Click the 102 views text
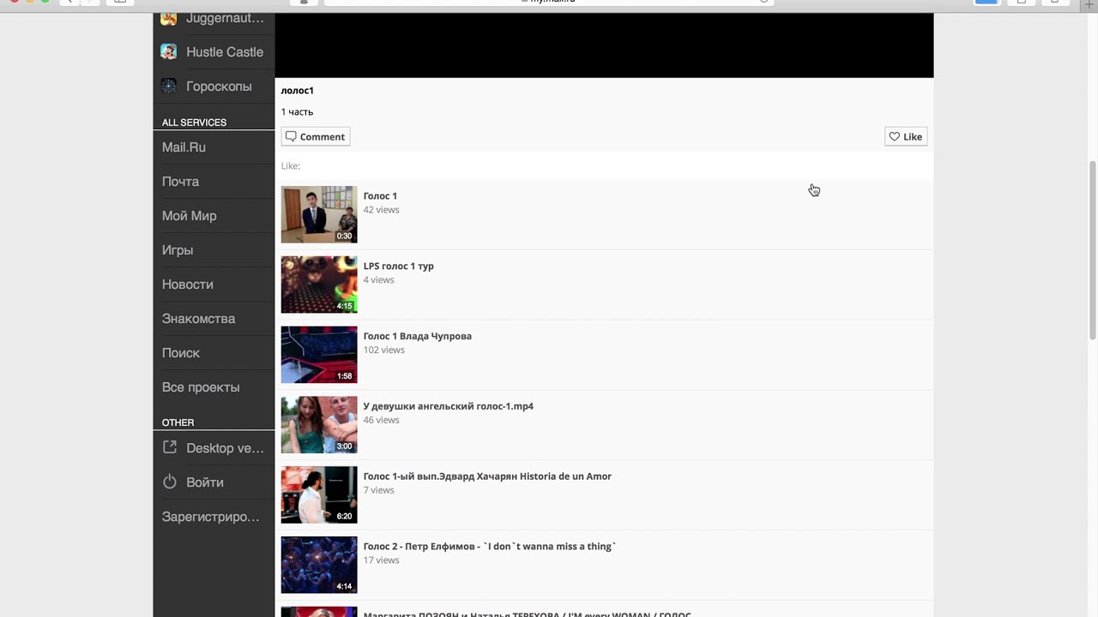The height and width of the screenshot is (617, 1098). click(x=383, y=350)
